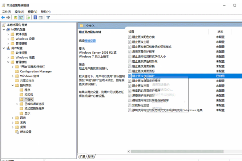Expand the 桌面 tree node
The height and width of the screenshot is (161, 242).
[x=13, y=127]
